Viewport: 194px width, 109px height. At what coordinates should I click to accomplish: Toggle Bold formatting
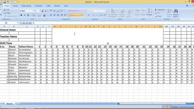coord(21,15)
